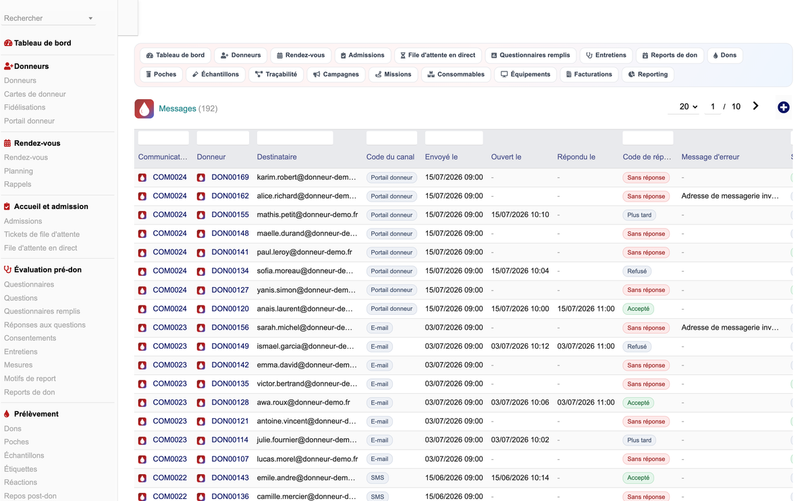Click the Destinataire column filter field
Viewport: 810px width, 501px height.
pyautogui.click(x=295, y=138)
